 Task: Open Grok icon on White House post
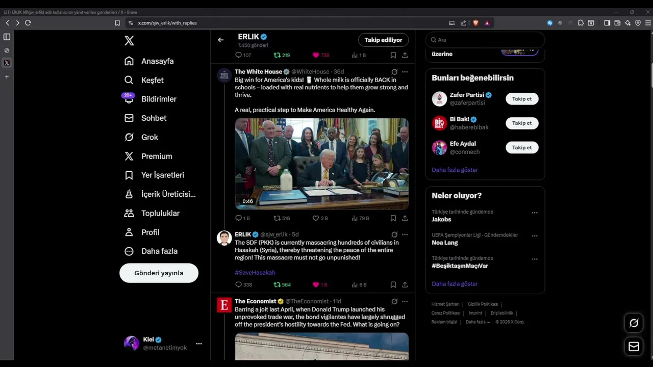394,72
